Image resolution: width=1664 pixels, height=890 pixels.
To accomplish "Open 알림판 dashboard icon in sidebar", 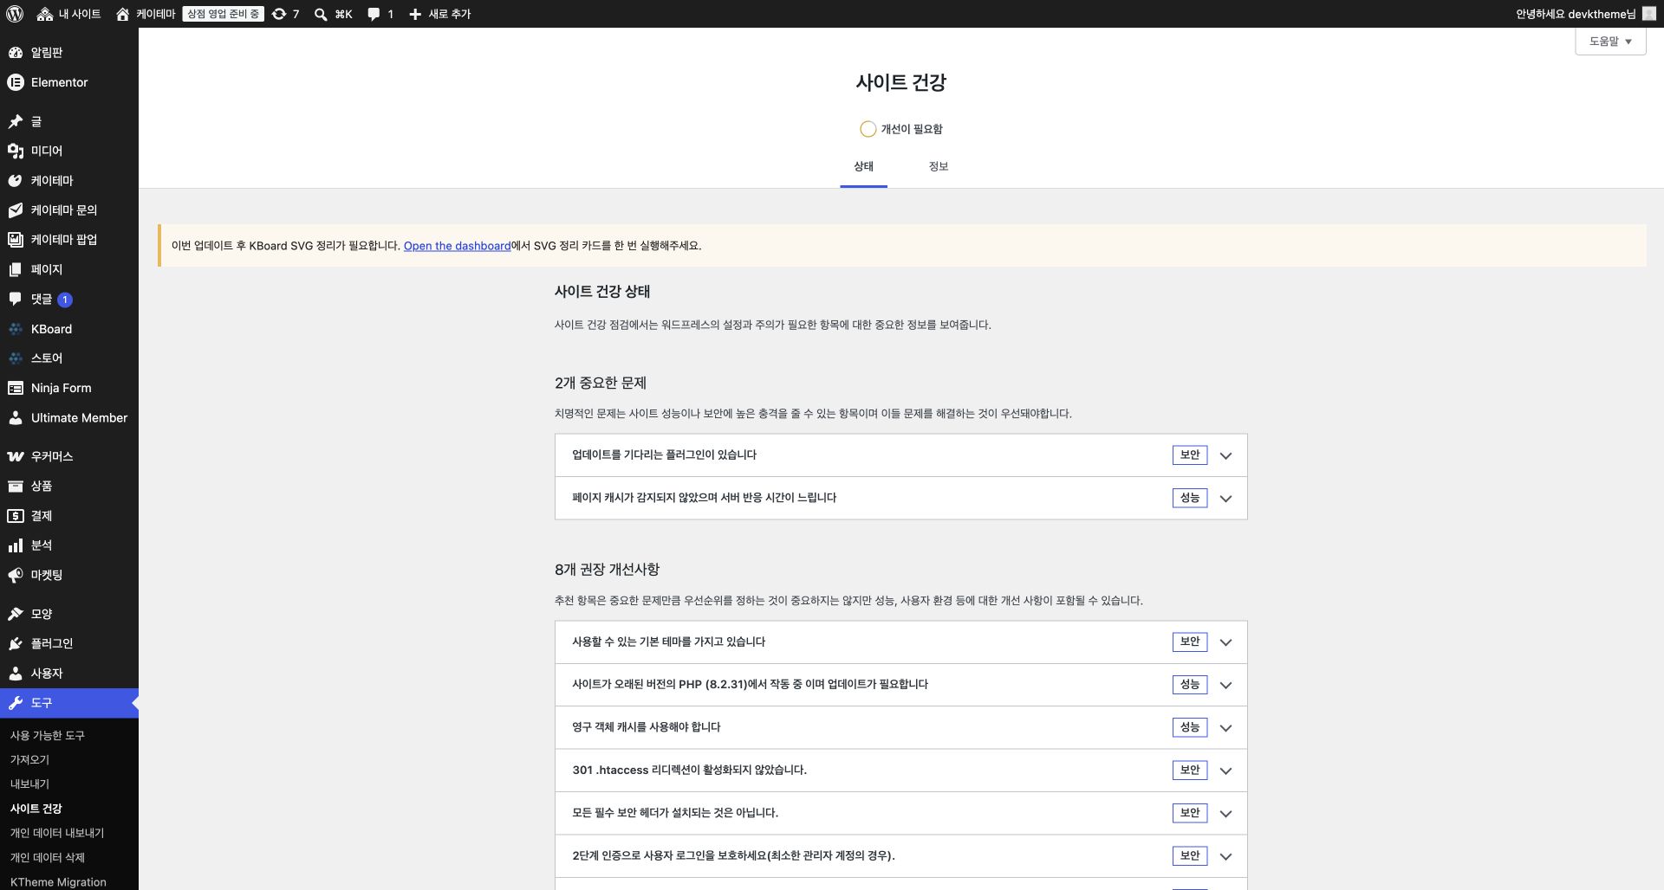I will (x=16, y=53).
